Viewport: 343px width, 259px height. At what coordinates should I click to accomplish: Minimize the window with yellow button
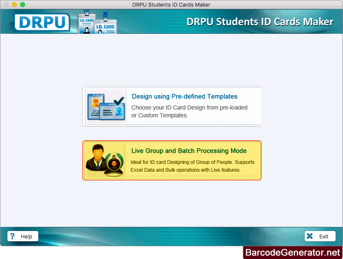tap(14, 5)
